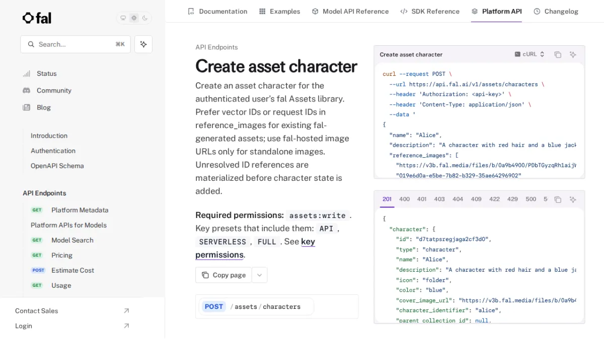Select 403 response tab
The image size is (604, 339).
click(x=439, y=199)
